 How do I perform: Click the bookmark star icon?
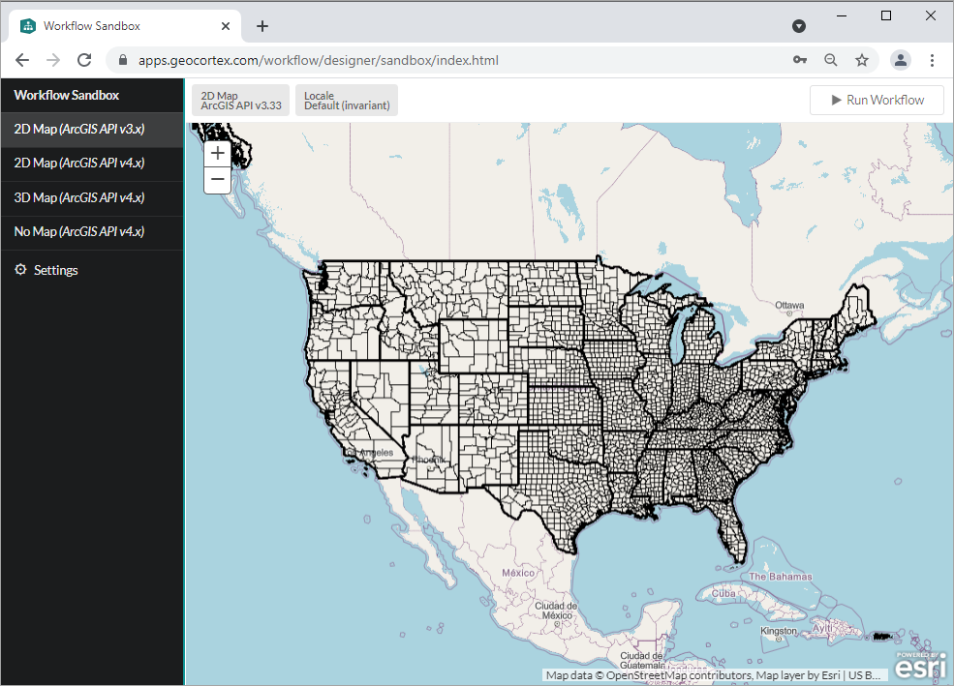pos(862,60)
